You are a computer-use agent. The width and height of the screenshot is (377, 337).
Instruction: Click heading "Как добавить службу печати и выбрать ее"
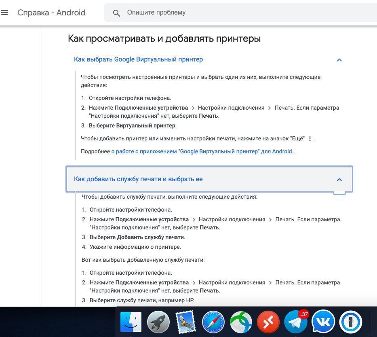point(138,179)
